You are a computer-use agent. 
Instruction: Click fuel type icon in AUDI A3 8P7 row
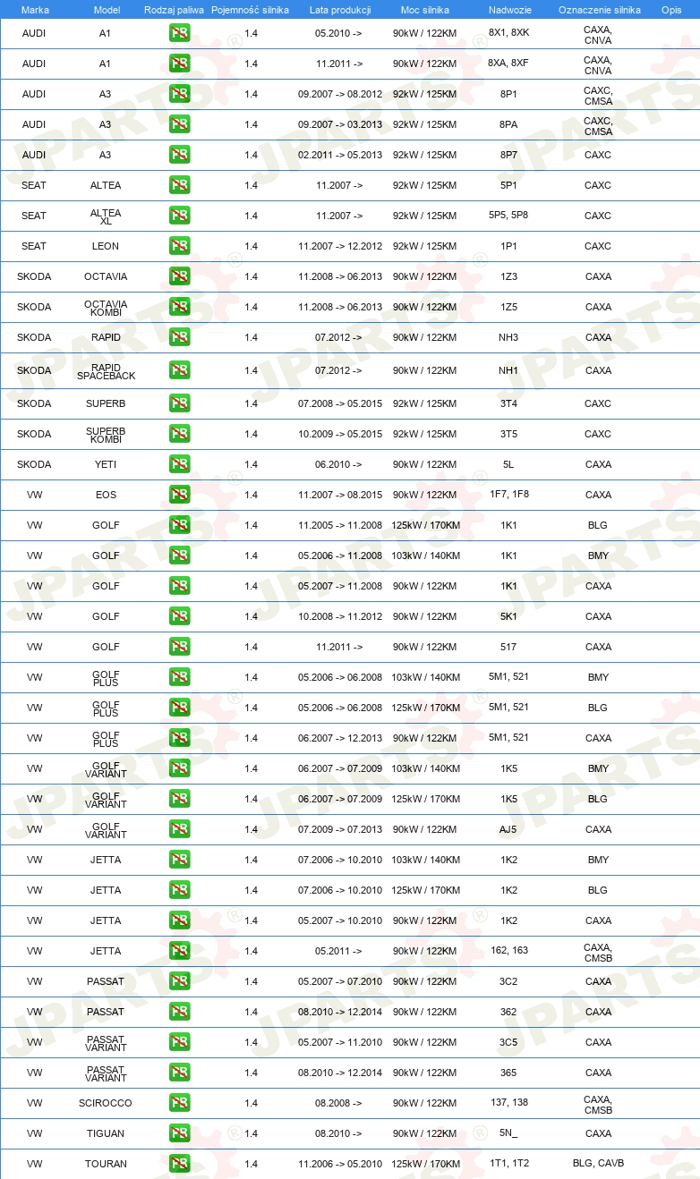pos(180,155)
